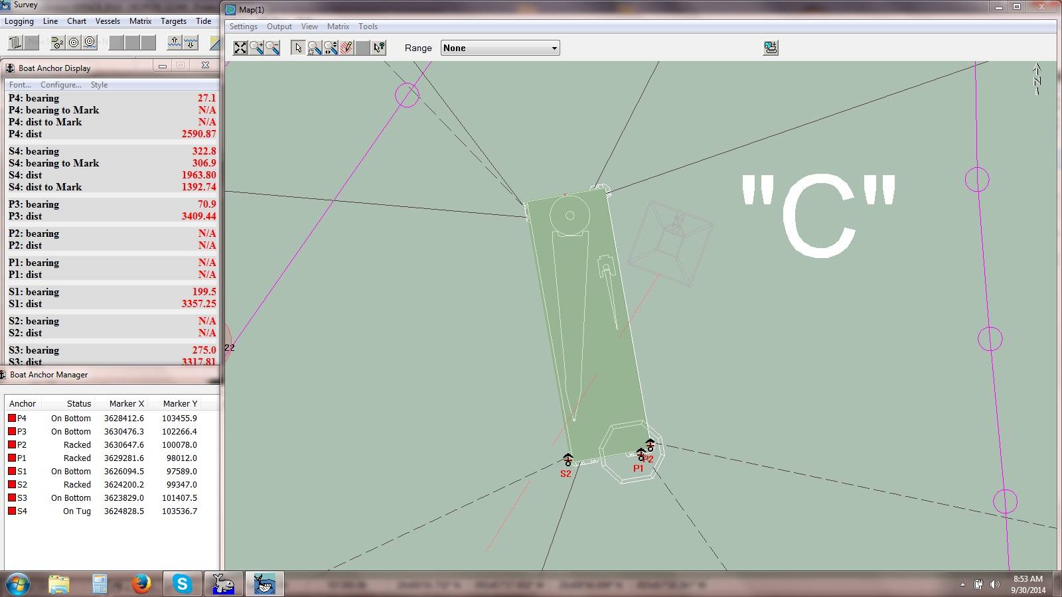Open the Tools menu in Map window
The width and height of the screenshot is (1062, 597).
pos(368,27)
